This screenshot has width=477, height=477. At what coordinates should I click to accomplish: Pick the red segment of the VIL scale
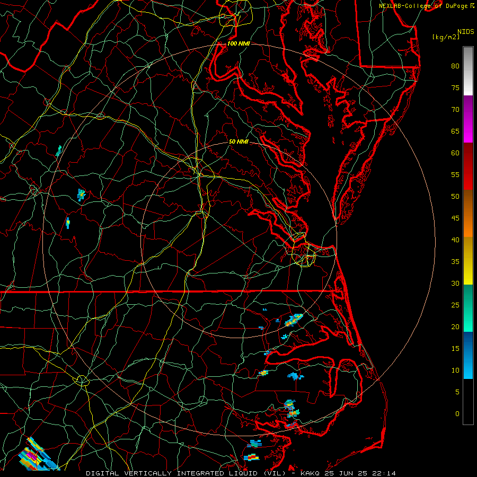click(x=468, y=166)
